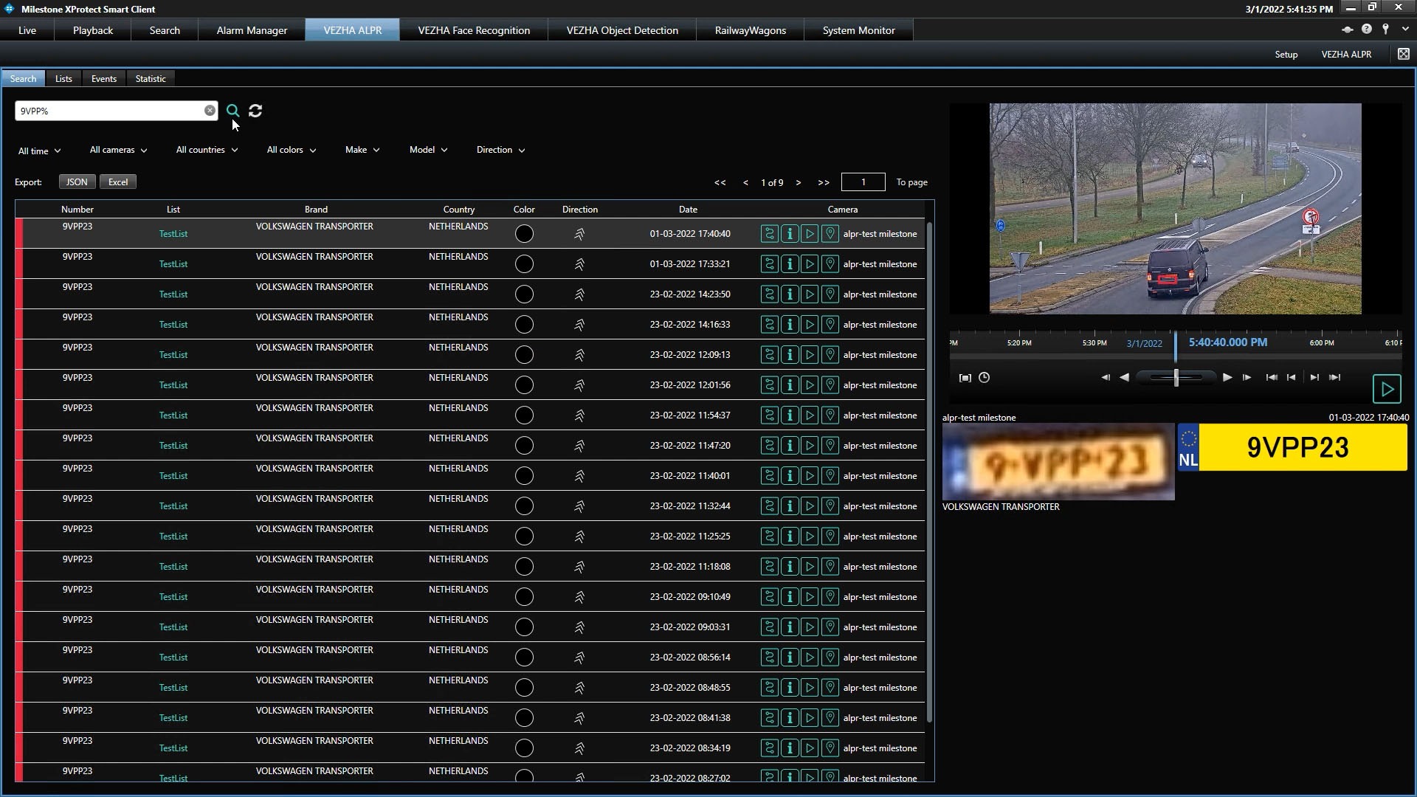1417x797 pixels.
Task: Clear the plate number search field
Action: pyautogui.click(x=210, y=111)
